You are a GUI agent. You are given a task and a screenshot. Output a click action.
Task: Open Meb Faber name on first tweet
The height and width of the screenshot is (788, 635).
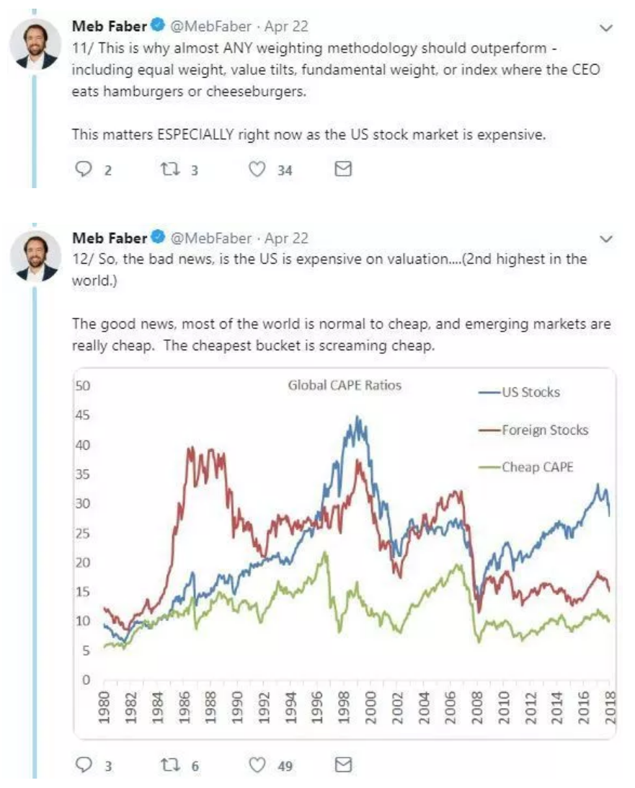coord(110,26)
